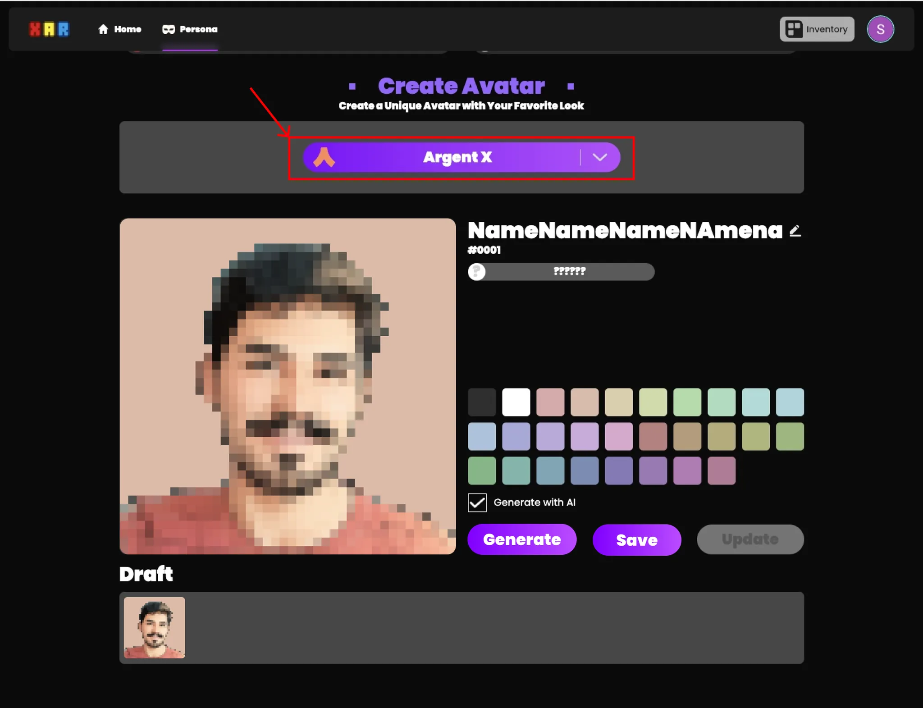The image size is (923, 708).
Task: Click the greyed-out Update button
Action: click(750, 539)
